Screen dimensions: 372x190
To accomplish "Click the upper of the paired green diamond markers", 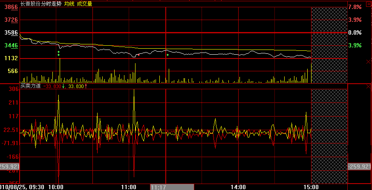I will coord(59,52).
